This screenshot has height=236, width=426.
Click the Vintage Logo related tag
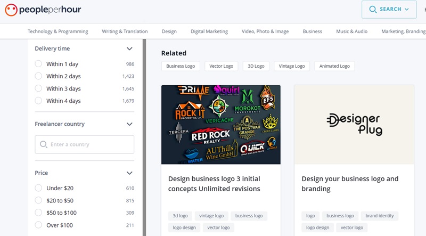[292, 66]
